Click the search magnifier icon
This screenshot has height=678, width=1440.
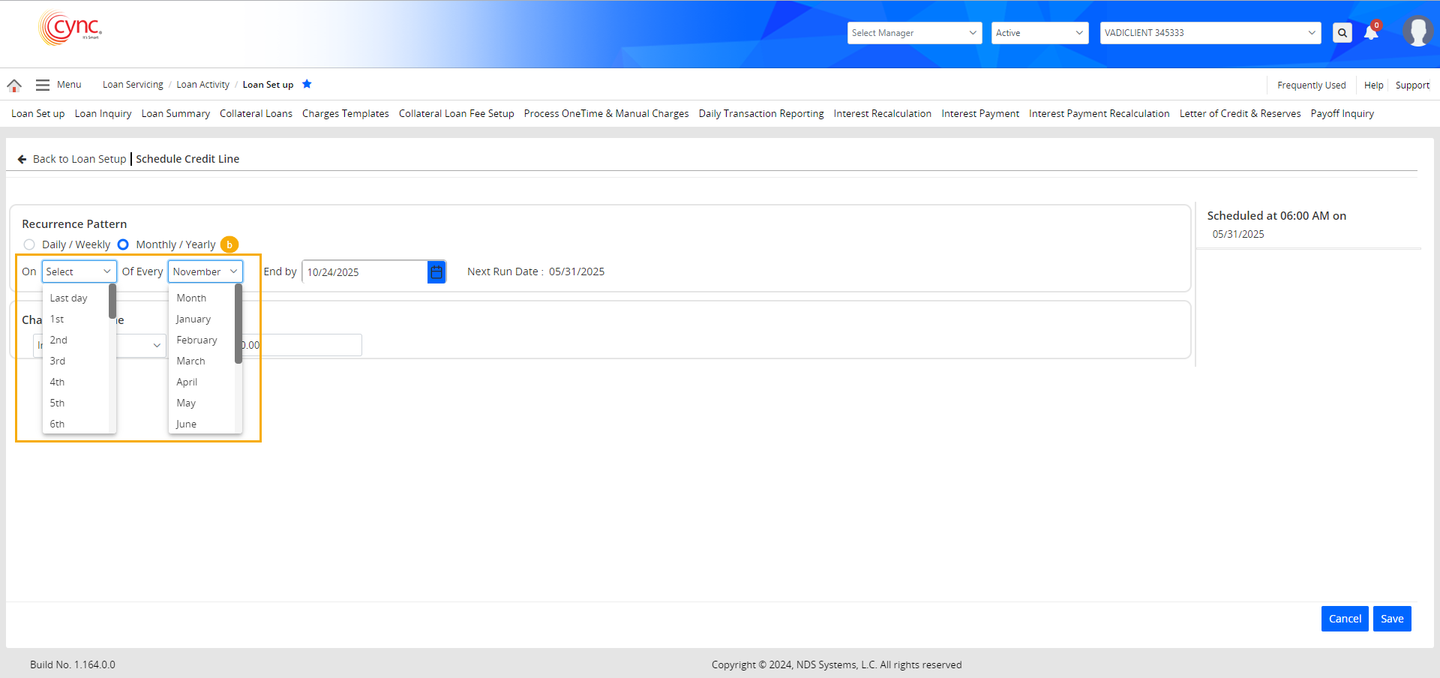[x=1342, y=33]
